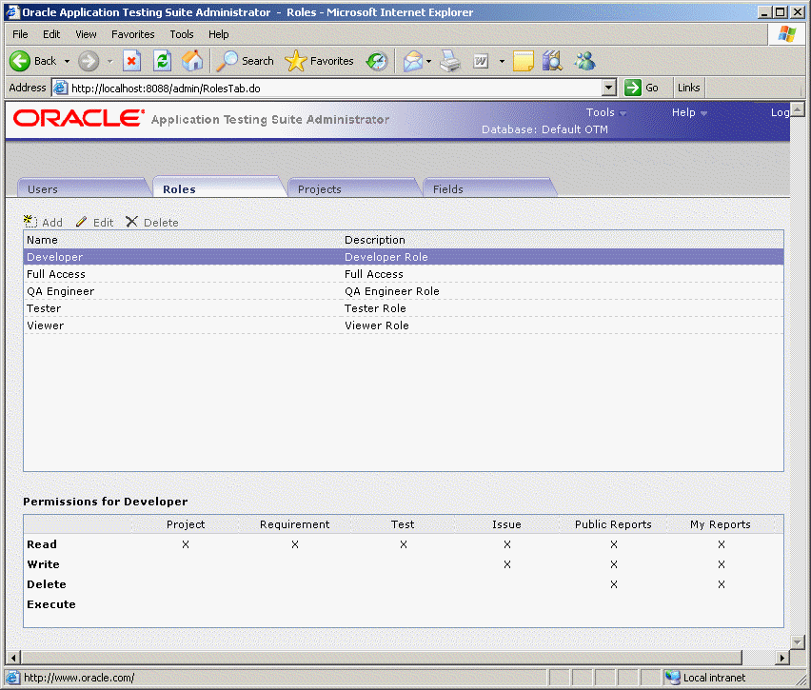The image size is (811, 690).
Task: Click the Edit role pencil icon
Action: click(x=82, y=222)
